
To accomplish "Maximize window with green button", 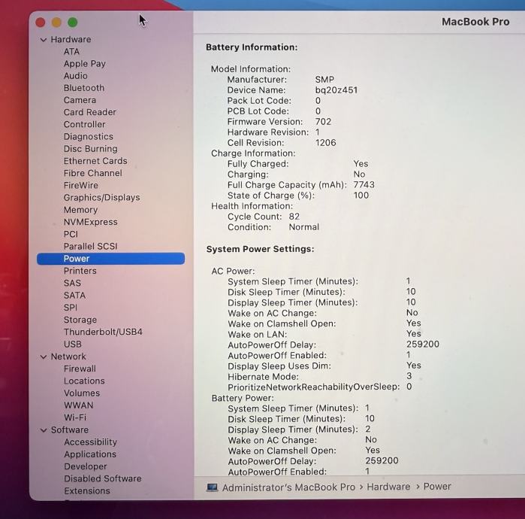I will 72,23.
